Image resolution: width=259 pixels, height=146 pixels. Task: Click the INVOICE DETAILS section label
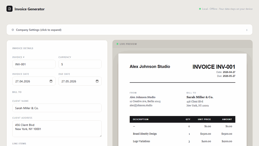pyautogui.click(x=23, y=48)
